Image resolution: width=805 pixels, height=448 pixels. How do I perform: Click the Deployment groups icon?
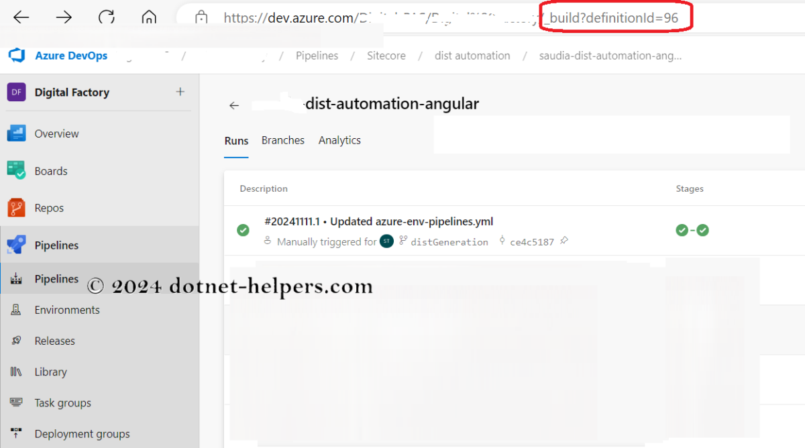[17, 433]
